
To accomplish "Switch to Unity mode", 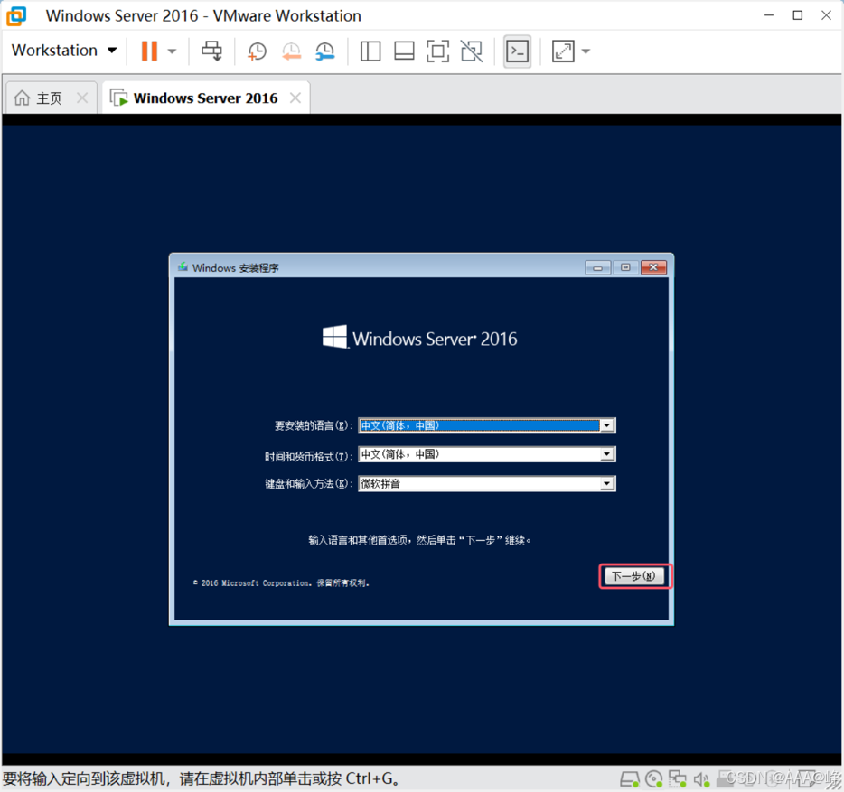I will coord(472,51).
